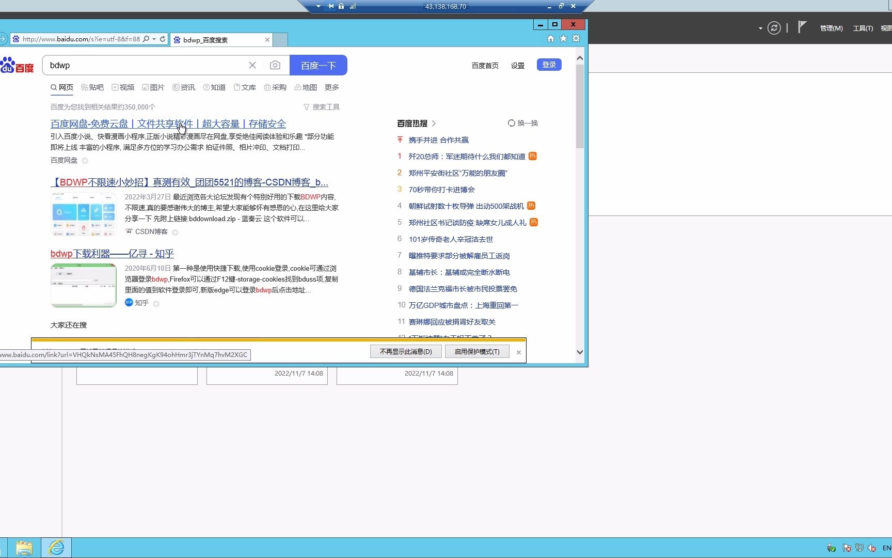Dismiss the protected mode notification bar
Viewport: 892px width, 558px height.
coord(519,352)
